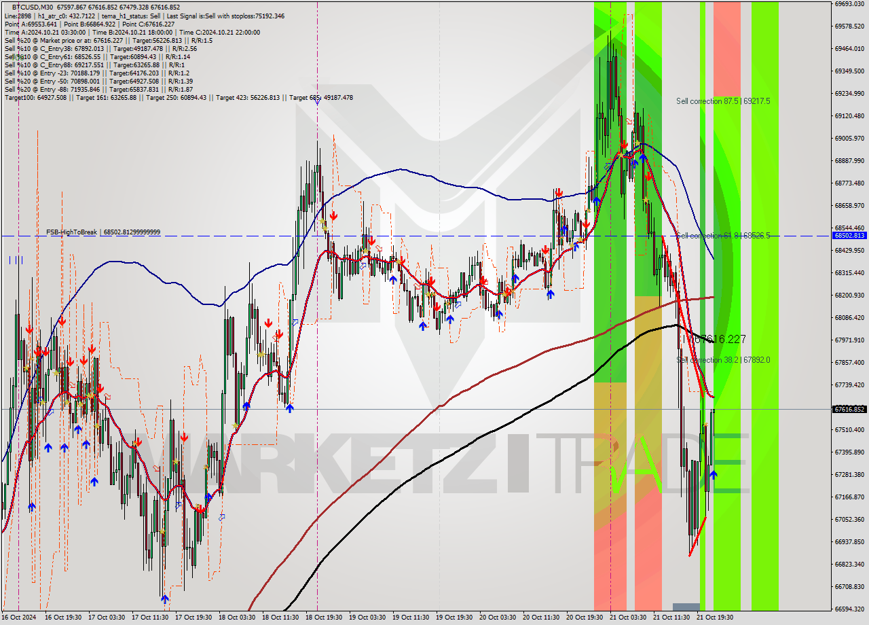The height and width of the screenshot is (625, 869).
Task: Click the '20 Oct 03:30' time axis label
Action: (498, 618)
